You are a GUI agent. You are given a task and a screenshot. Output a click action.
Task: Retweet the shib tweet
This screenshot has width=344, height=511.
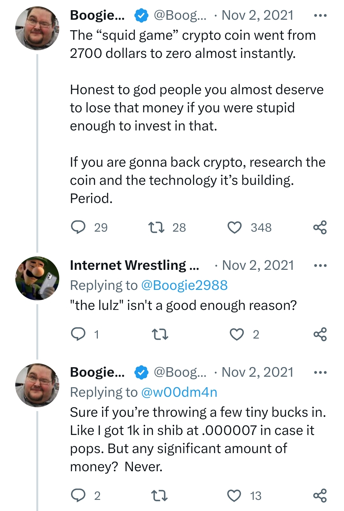click(159, 495)
